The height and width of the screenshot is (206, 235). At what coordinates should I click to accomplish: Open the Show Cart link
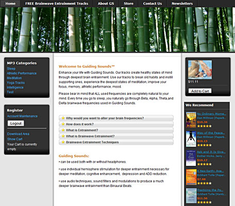tap(15, 139)
